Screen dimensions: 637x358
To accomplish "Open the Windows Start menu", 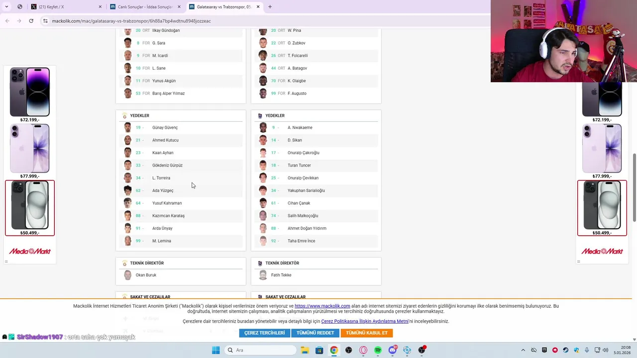I will (215, 350).
